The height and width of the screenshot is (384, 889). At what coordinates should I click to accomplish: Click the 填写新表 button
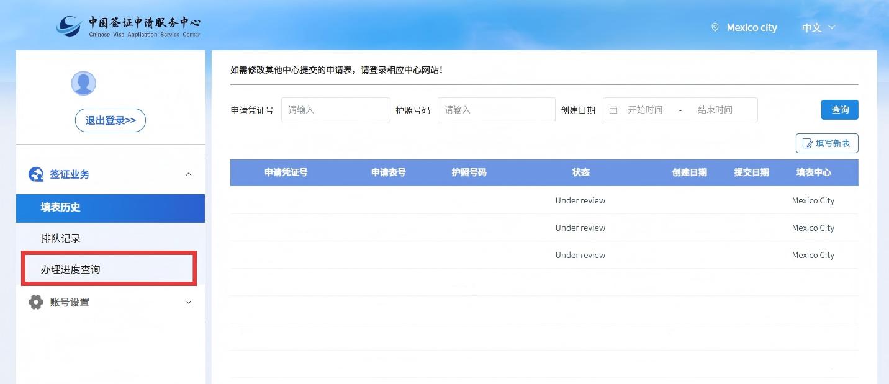[x=827, y=143]
